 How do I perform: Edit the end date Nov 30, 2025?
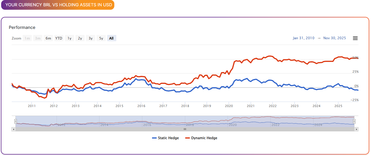click(x=334, y=38)
